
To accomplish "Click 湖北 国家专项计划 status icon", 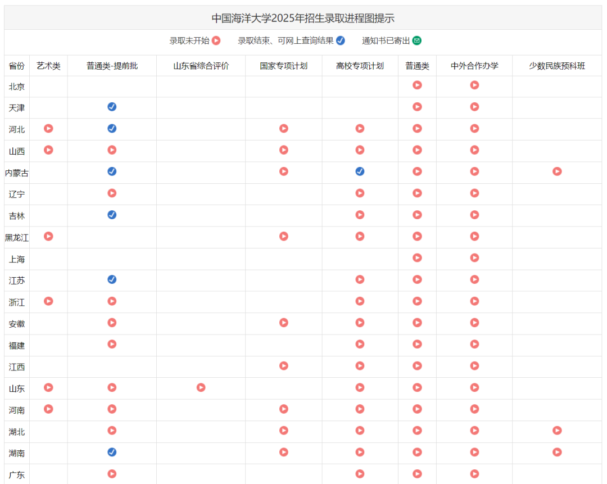I will (284, 431).
